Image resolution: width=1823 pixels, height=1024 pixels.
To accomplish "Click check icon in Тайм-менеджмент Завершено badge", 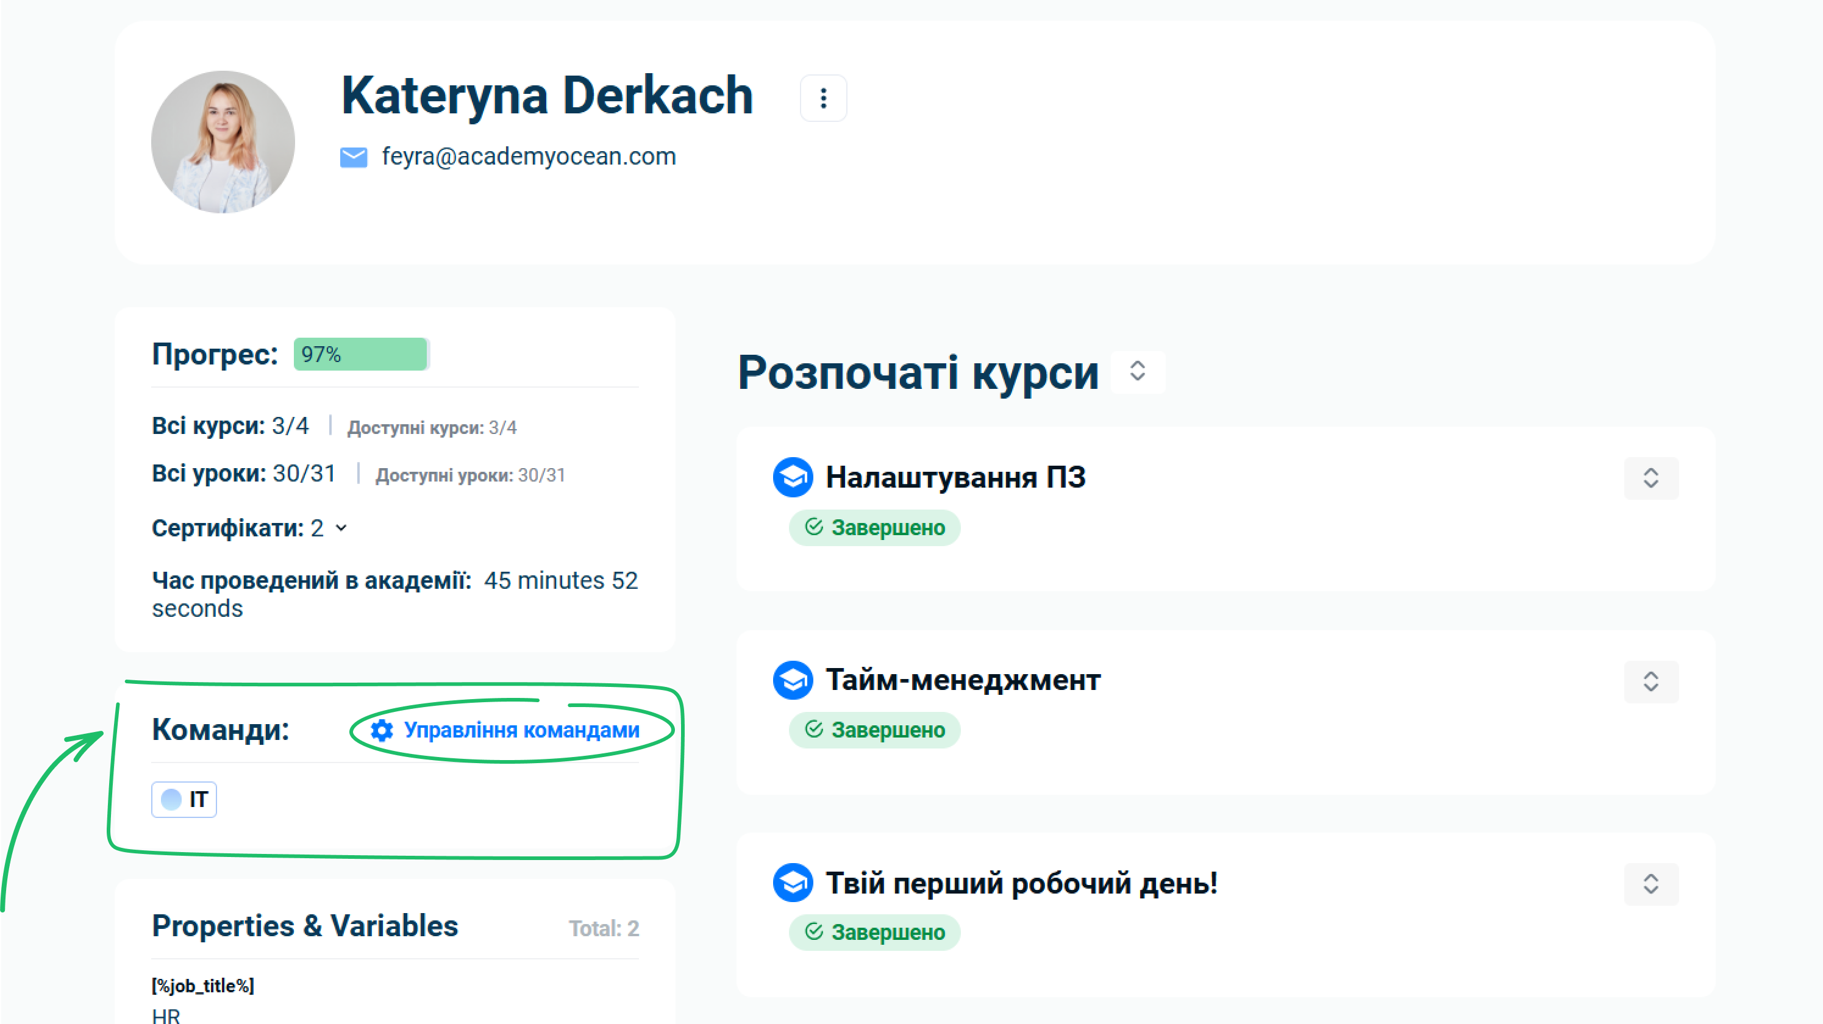I will pyautogui.click(x=814, y=730).
